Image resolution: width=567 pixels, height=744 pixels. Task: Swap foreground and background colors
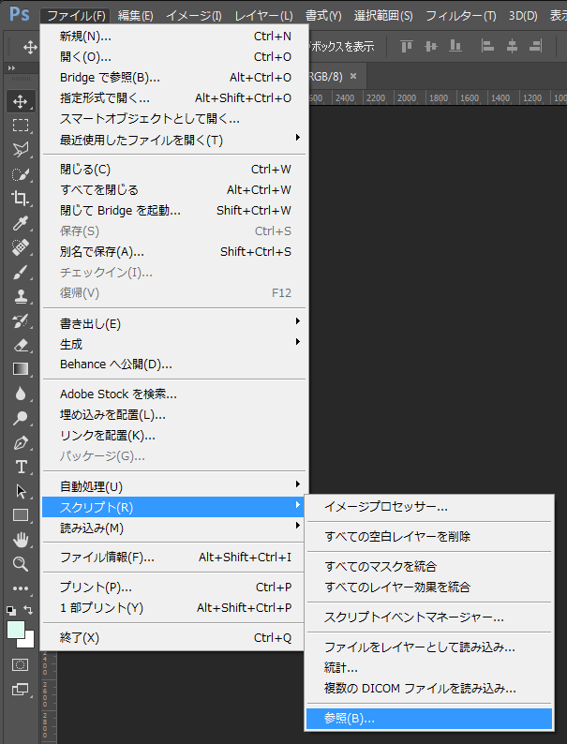click(x=28, y=610)
